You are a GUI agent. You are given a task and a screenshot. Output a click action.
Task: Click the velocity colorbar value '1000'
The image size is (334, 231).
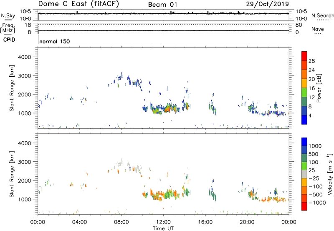[x=315, y=146]
